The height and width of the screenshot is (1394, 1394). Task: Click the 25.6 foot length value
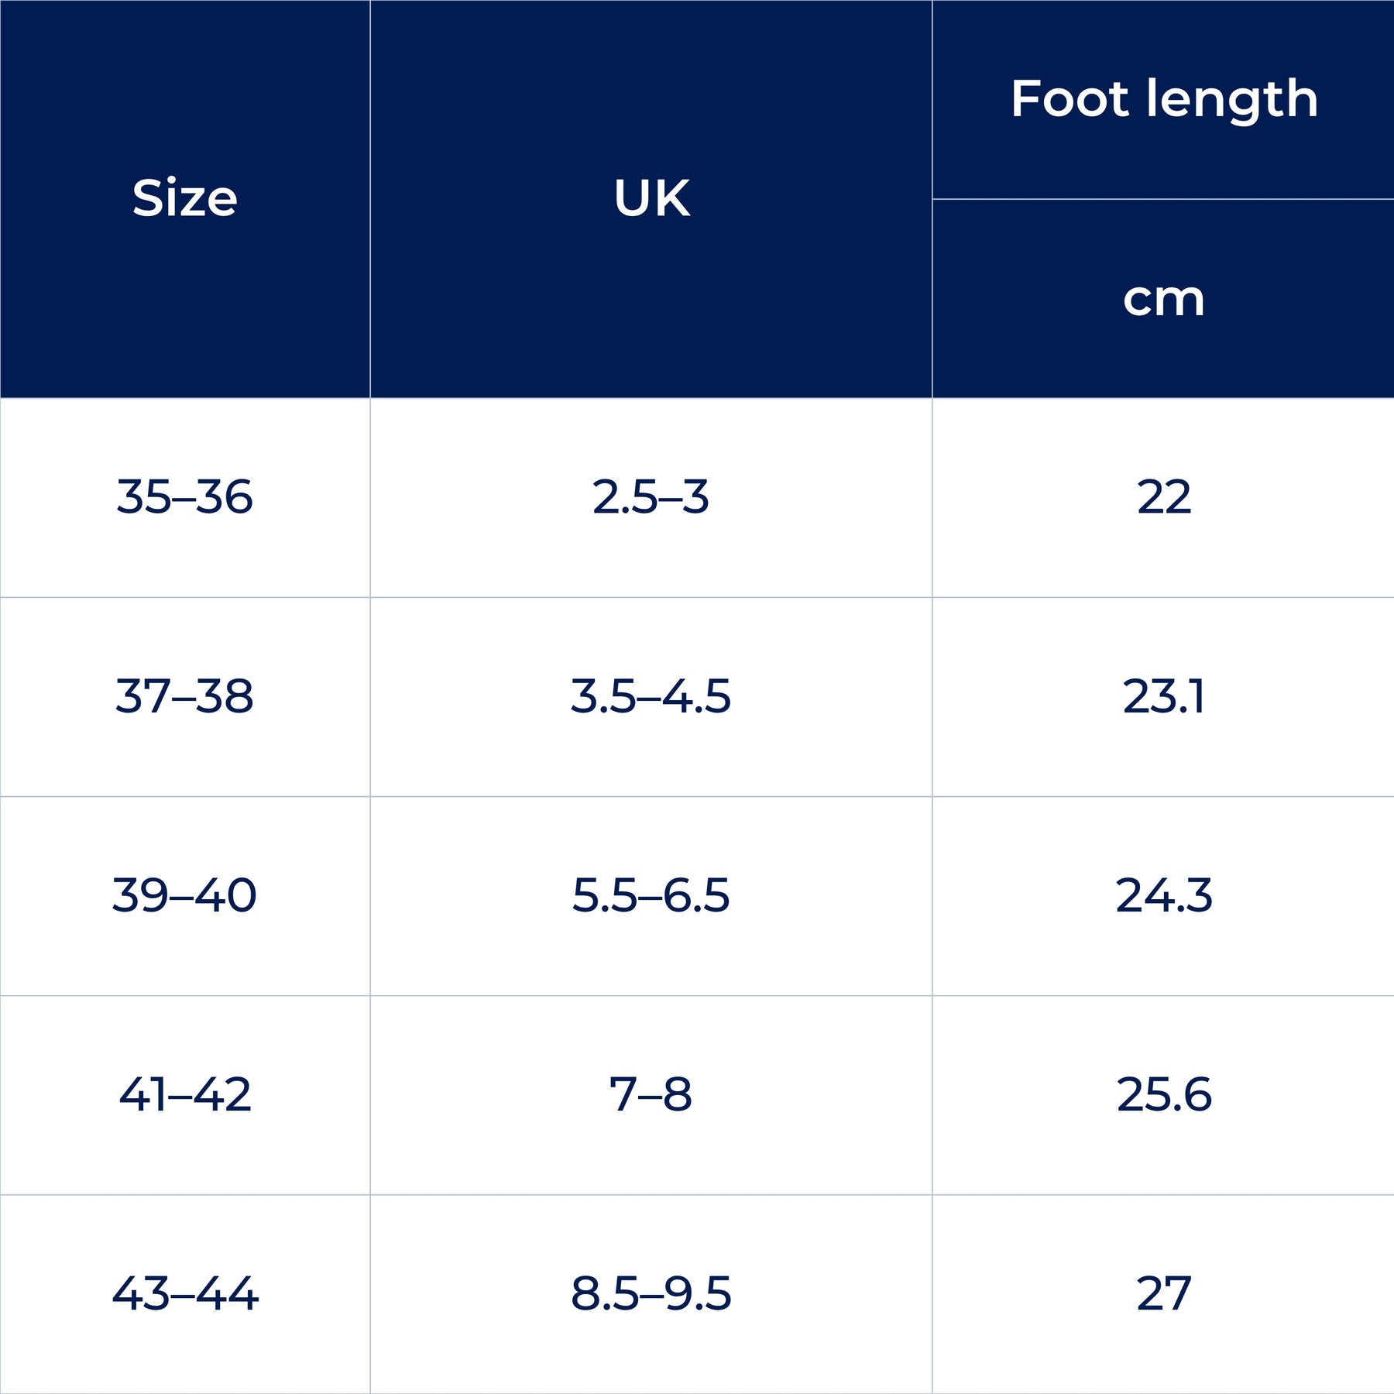point(1163,1094)
